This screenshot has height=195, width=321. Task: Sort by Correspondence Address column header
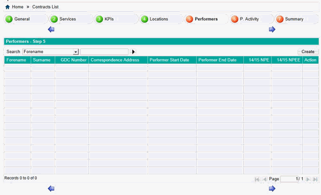click(x=118, y=60)
